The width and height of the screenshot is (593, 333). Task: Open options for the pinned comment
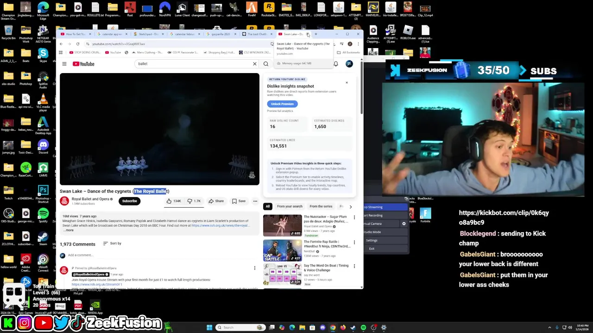[x=254, y=268]
